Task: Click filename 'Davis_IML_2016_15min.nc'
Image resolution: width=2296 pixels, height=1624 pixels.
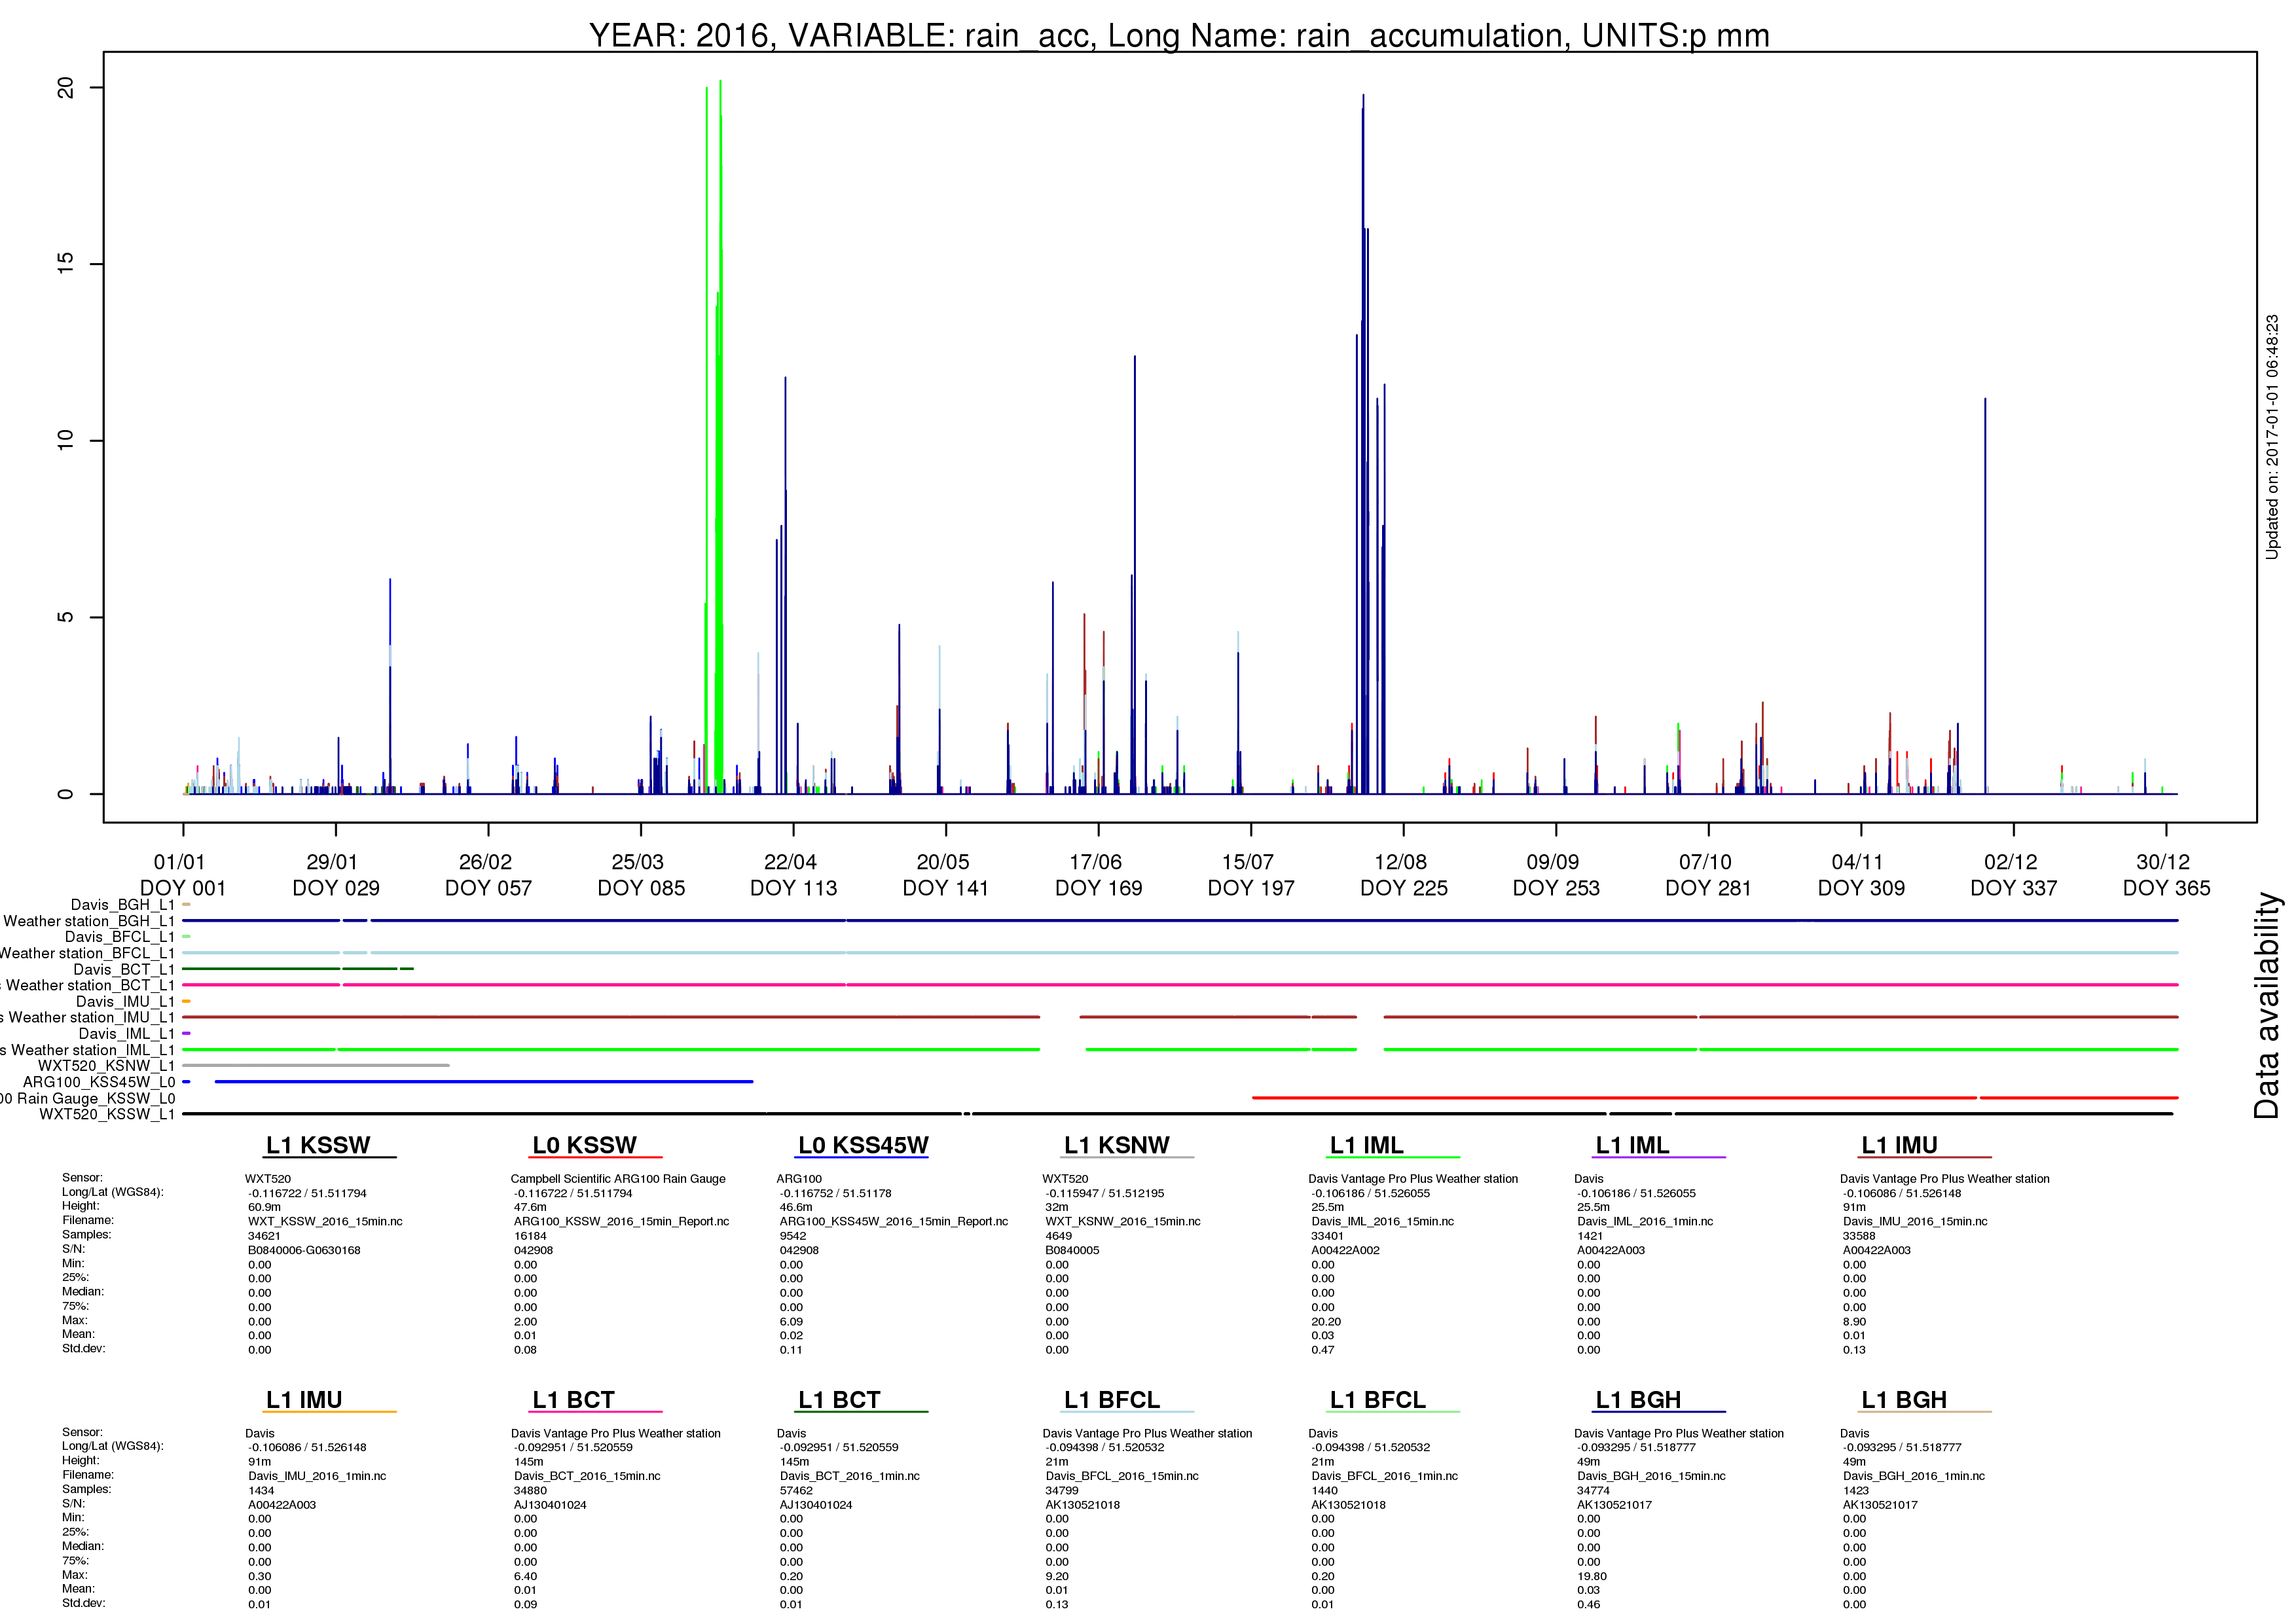Action: 1383,1222
